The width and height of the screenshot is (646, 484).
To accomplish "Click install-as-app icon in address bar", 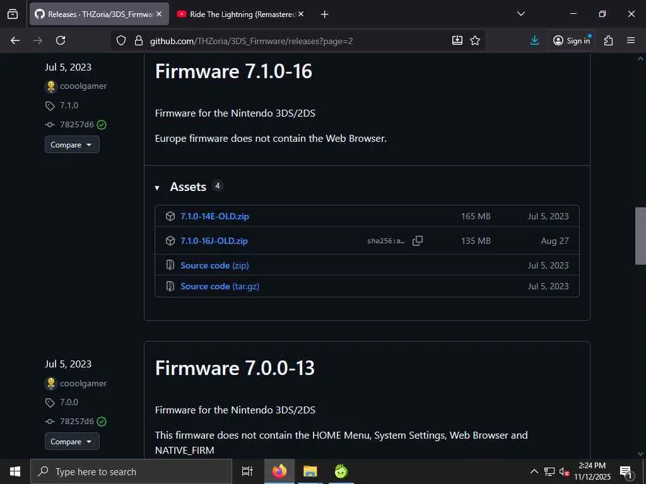I will (x=457, y=40).
